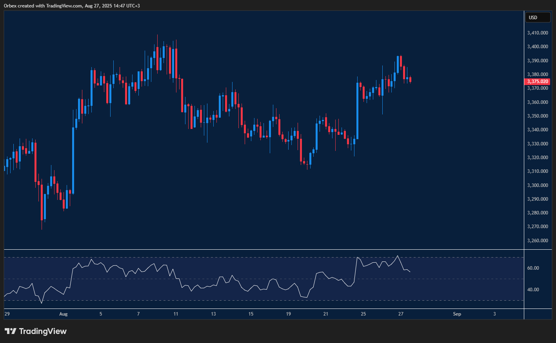Image resolution: width=556 pixels, height=343 pixels.
Task: Open the USD currency dropdown
Action: click(538, 17)
